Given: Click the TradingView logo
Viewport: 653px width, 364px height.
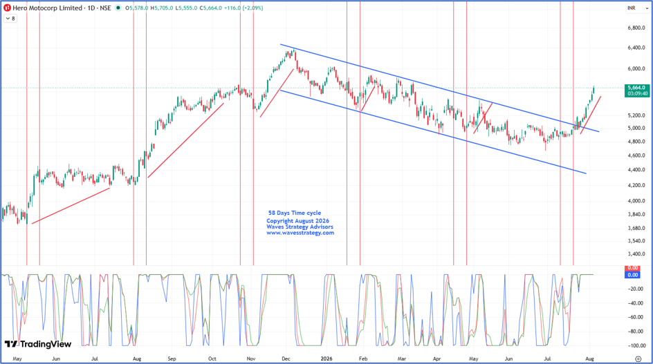Looking at the screenshot, I should coord(38,344).
